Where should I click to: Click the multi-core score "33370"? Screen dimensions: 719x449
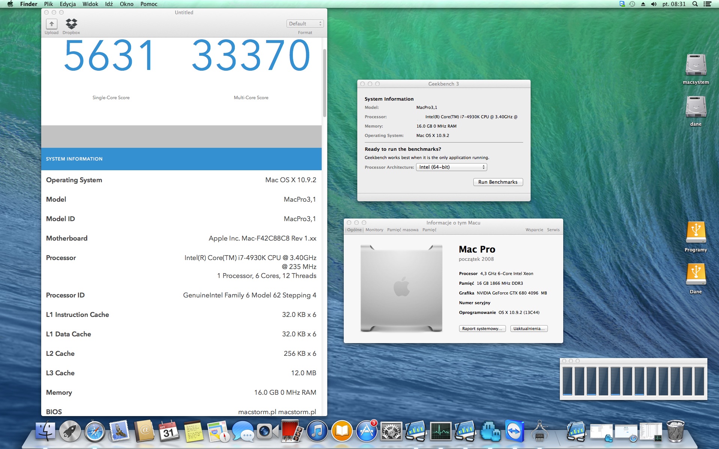click(x=251, y=55)
